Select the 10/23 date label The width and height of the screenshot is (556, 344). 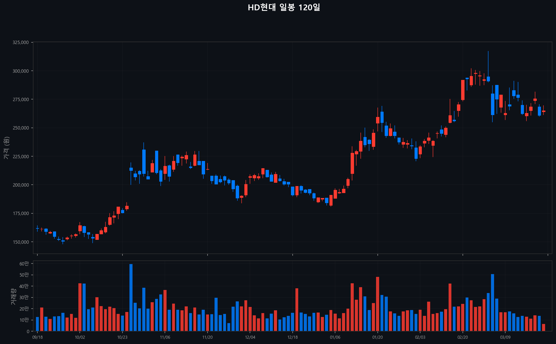122,337
